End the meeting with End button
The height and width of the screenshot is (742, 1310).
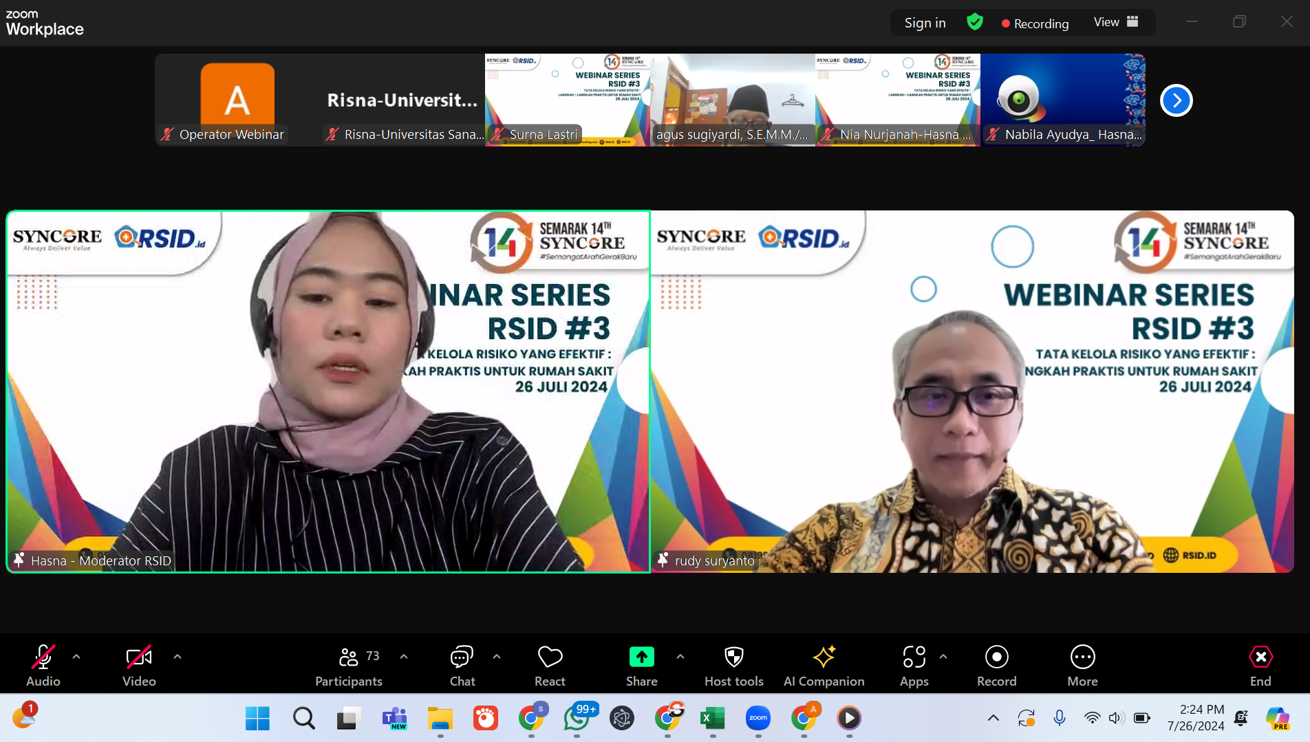(1260, 665)
